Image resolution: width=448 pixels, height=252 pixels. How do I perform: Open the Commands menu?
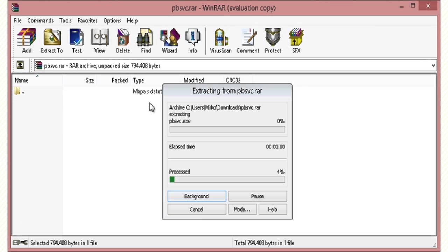click(40, 20)
